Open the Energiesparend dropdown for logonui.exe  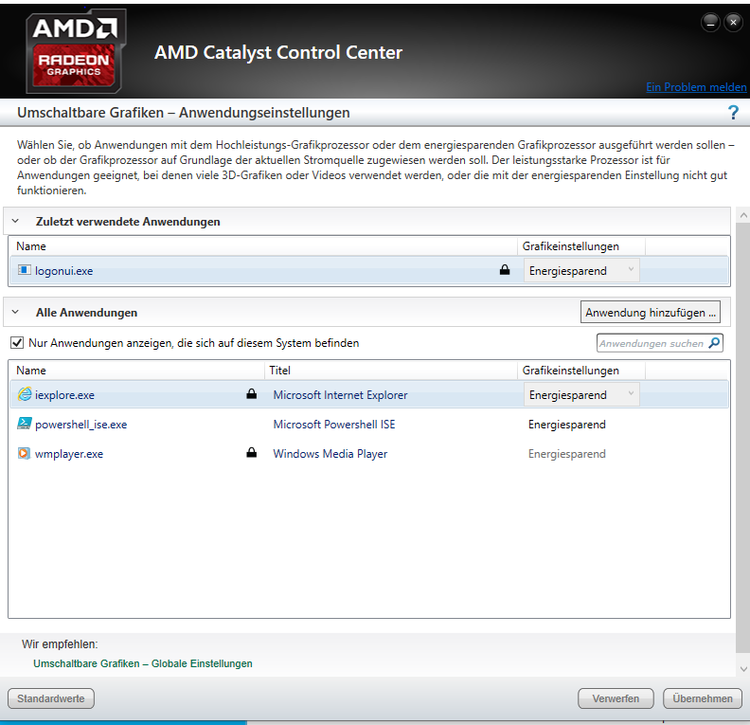pos(581,270)
